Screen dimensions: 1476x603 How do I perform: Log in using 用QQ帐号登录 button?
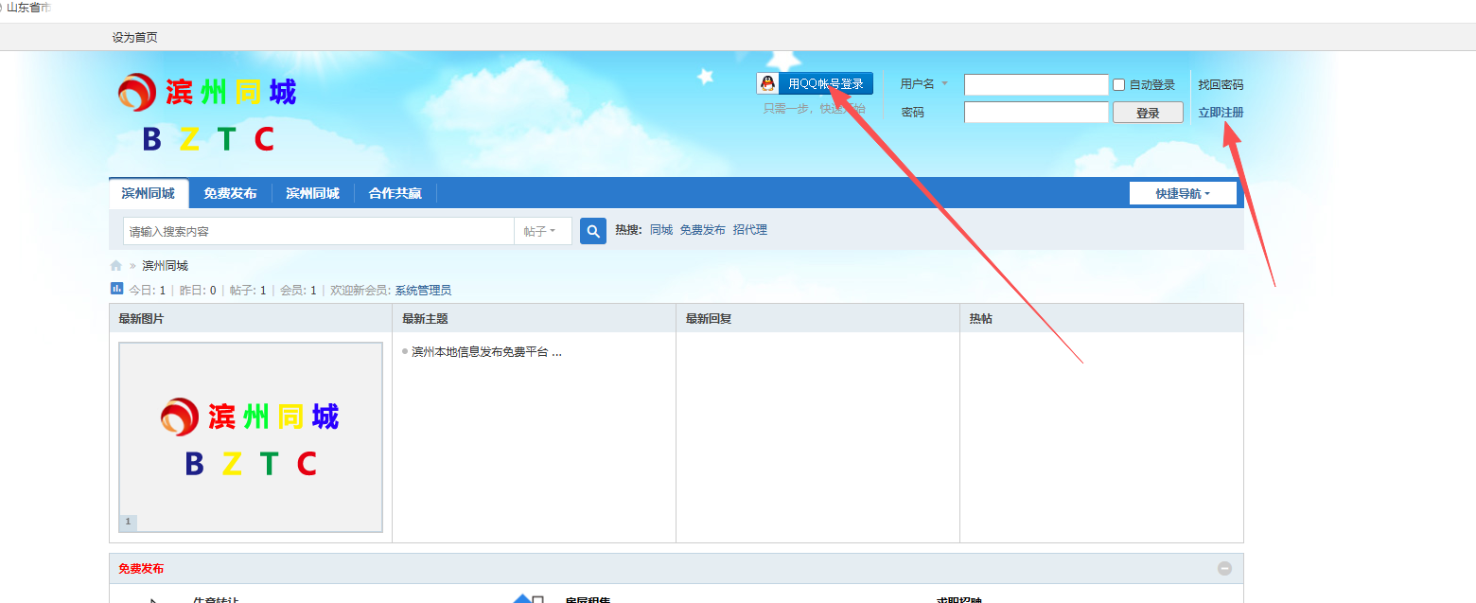(825, 84)
